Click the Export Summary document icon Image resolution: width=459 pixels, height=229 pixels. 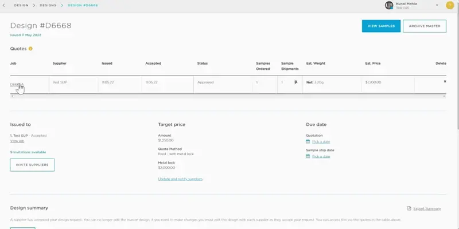tap(409, 208)
